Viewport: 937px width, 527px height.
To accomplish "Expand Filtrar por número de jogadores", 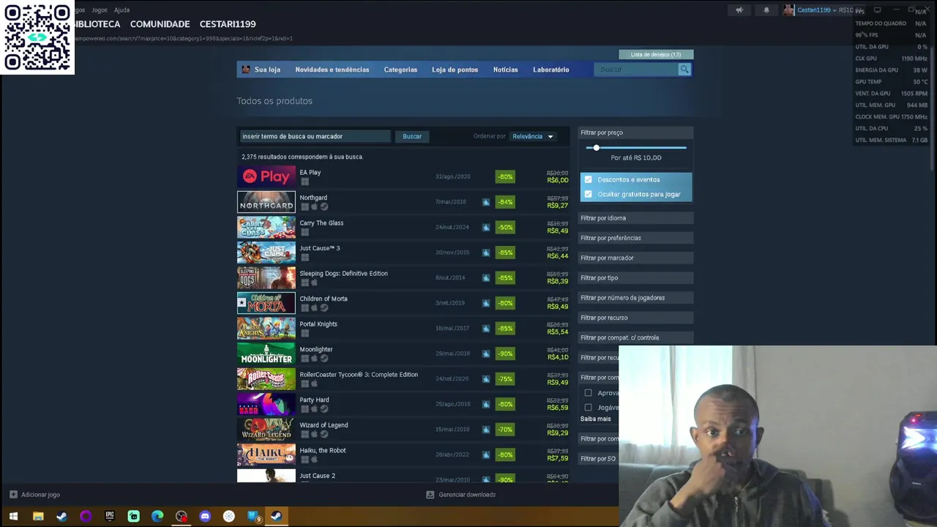I will [635, 298].
